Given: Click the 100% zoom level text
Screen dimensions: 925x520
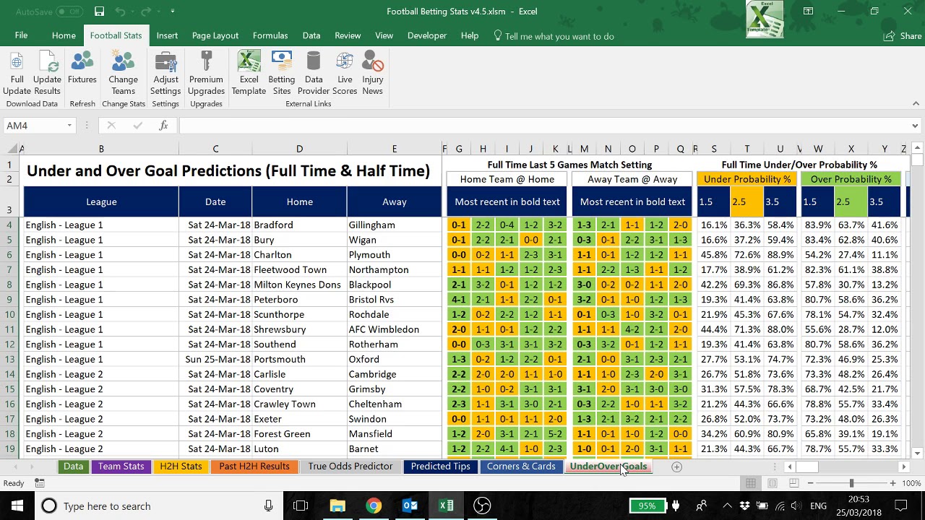Looking at the screenshot, I should (912, 483).
